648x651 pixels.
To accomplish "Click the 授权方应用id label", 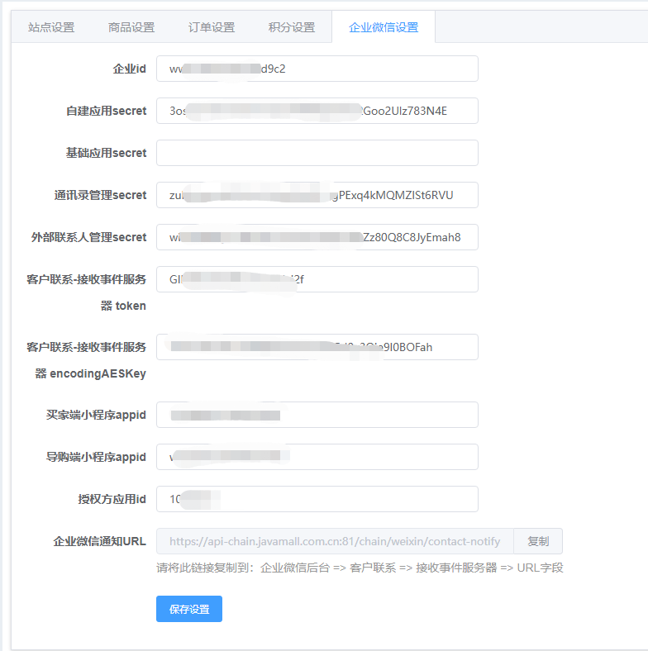I will pos(112,499).
